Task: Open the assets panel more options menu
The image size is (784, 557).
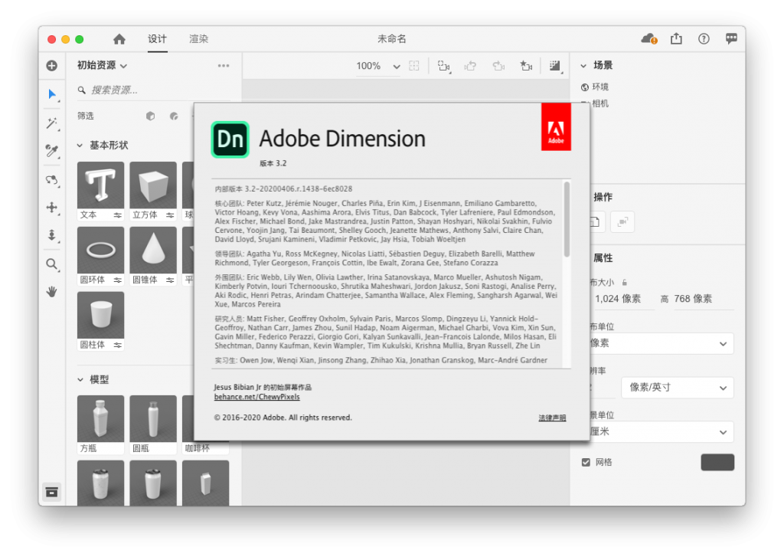Action: [224, 66]
